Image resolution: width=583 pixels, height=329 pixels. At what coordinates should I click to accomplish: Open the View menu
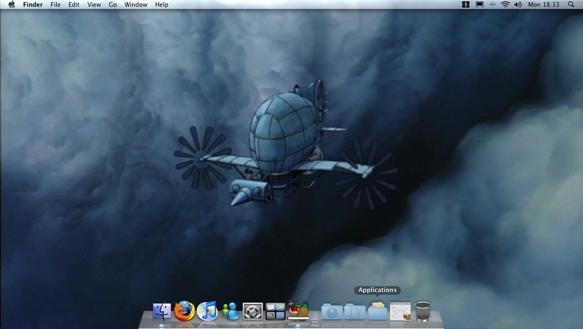coord(94,4)
